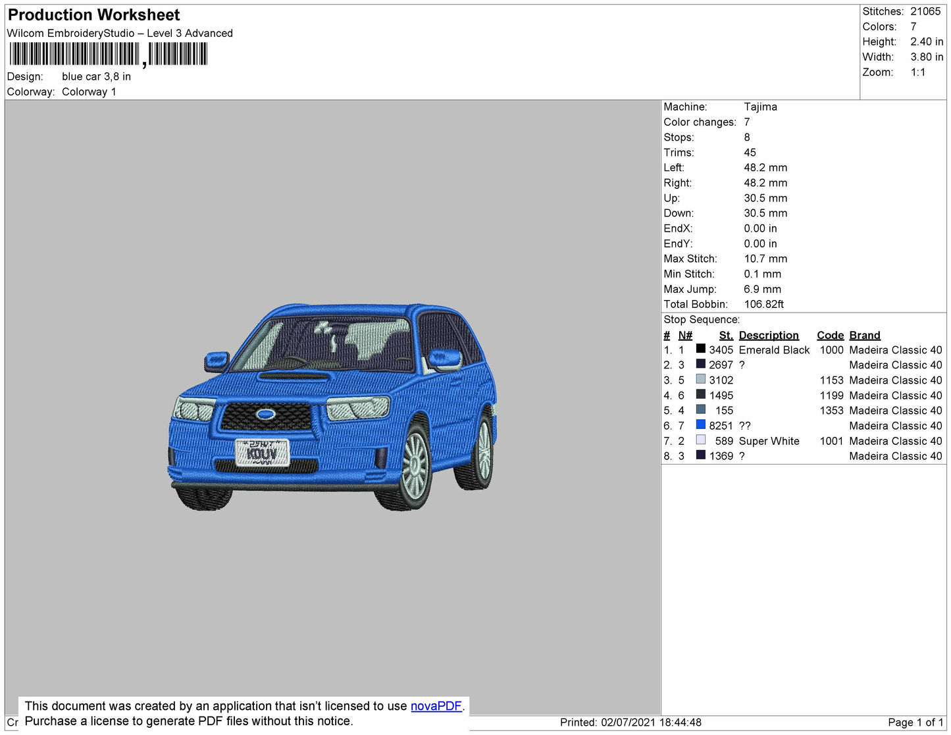Click the Stitches value 21065
This screenshot has height=735, width=951.
click(x=925, y=11)
